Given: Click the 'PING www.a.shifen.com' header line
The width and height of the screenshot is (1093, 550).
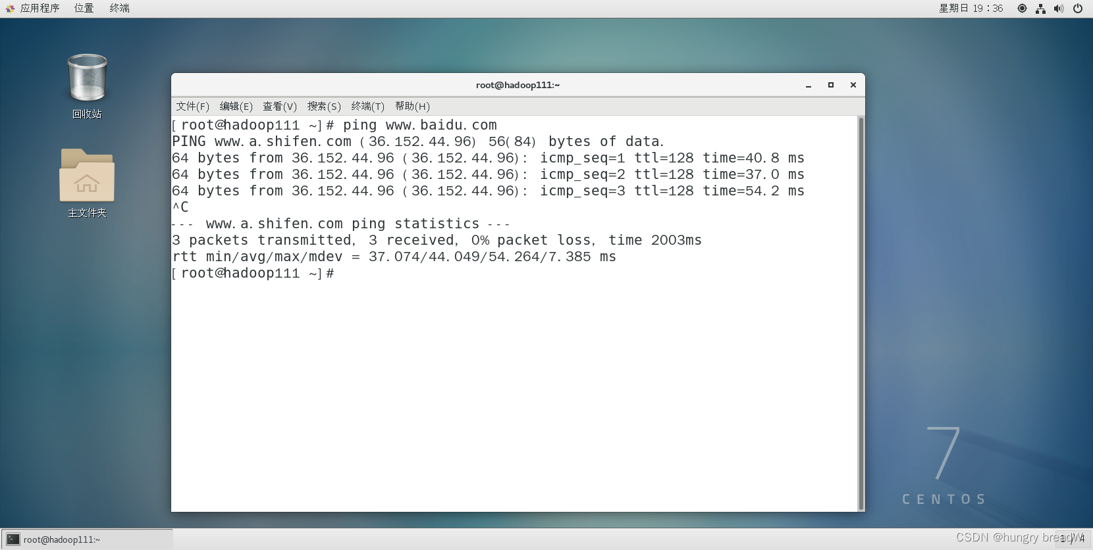Looking at the screenshot, I should pos(418,141).
